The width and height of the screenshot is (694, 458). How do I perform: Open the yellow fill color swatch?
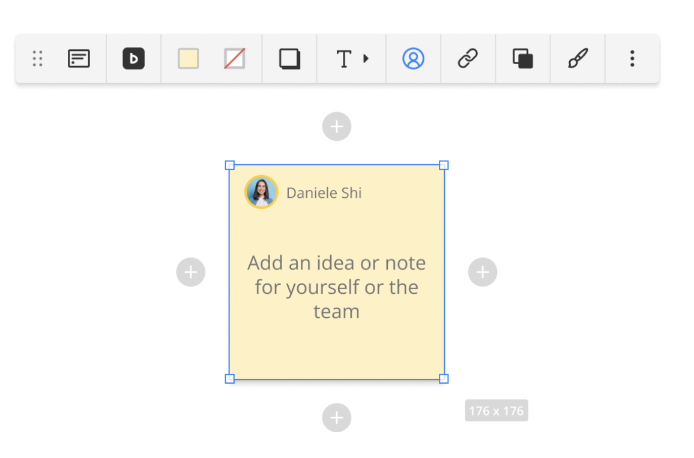189,59
